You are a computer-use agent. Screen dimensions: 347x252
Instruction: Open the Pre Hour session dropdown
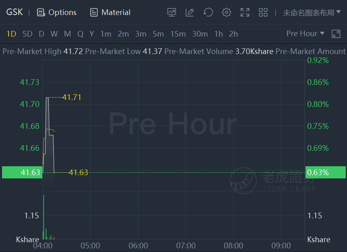pyautogui.click(x=305, y=34)
